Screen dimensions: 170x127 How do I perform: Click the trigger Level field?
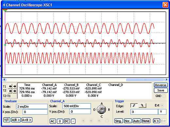(144, 112)
